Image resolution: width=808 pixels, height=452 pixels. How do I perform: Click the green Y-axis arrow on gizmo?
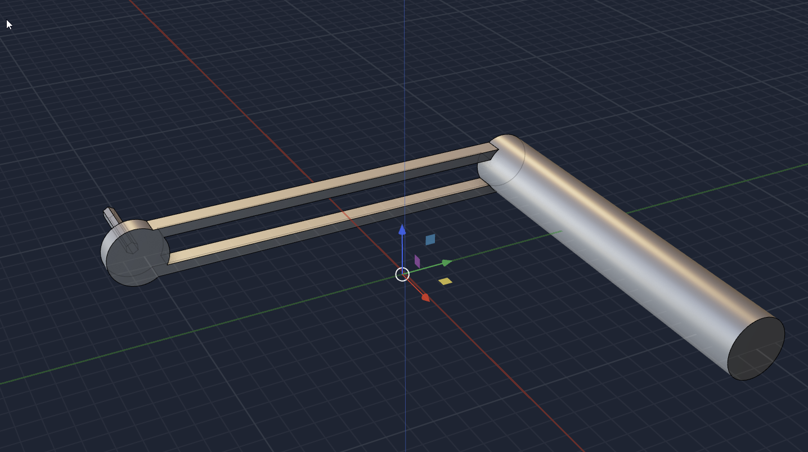[447, 263]
